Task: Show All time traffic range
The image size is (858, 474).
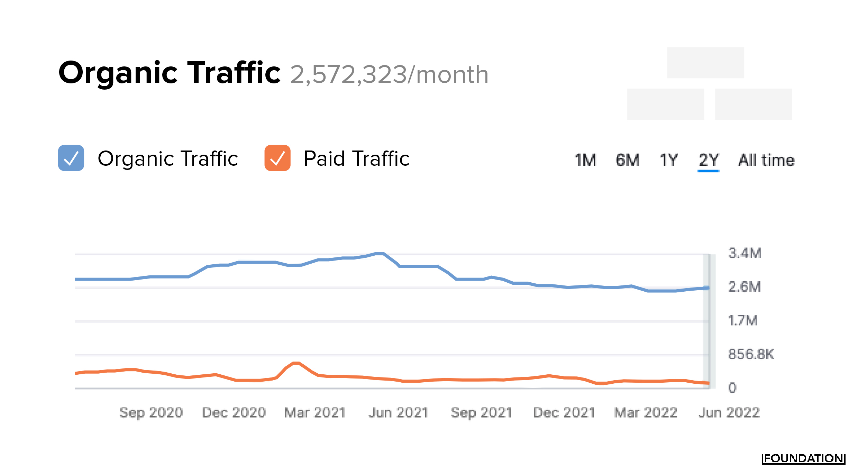Action: (x=766, y=160)
